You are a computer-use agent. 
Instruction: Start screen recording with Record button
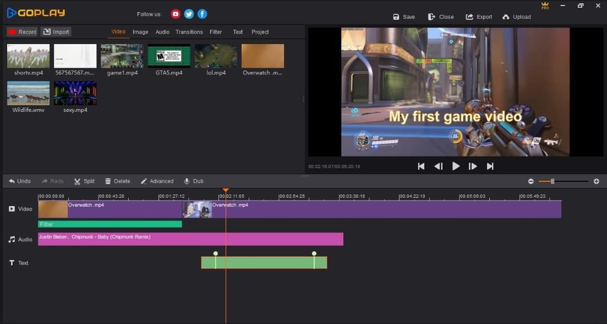point(22,32)
